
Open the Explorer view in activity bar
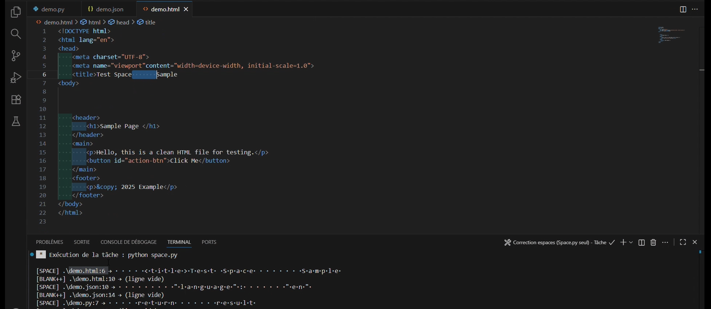[x=16, y=12]
